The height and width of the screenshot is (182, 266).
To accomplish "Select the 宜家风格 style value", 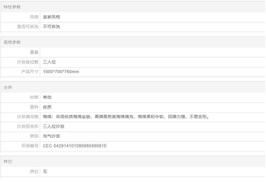I will click(x=51, y=17).
